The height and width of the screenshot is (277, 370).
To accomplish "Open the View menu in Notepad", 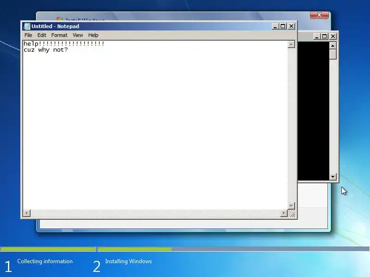I will (x=78, y=35).
